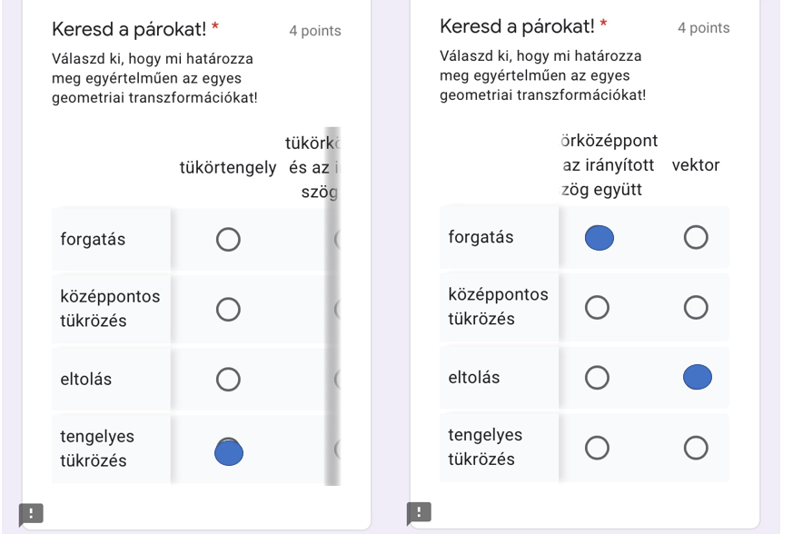The width and height of the screenshot is (793, 534).
Task: Click the selected vektor radio for eltolás
Action: coord(697,377)
